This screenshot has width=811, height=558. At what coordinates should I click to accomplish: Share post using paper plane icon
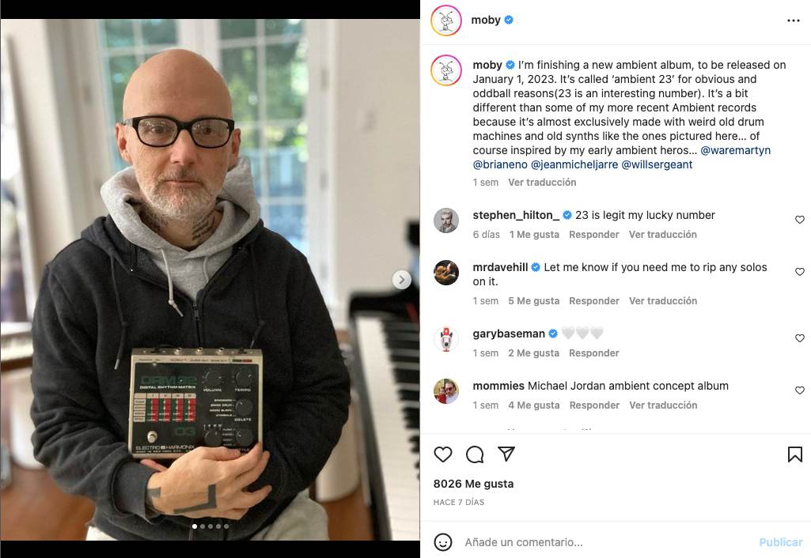(x=506, y=454)
